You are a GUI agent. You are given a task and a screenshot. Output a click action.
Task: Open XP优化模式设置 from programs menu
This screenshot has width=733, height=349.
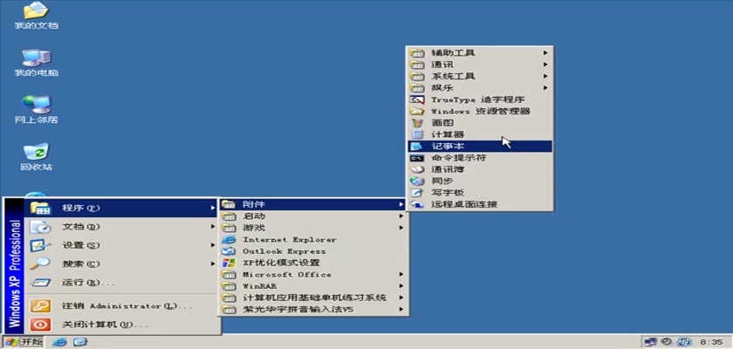click(313, 263)
